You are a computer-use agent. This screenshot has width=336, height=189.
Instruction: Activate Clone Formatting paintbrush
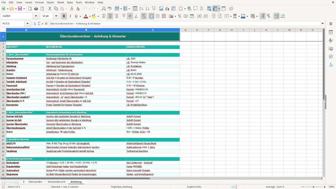72,9
